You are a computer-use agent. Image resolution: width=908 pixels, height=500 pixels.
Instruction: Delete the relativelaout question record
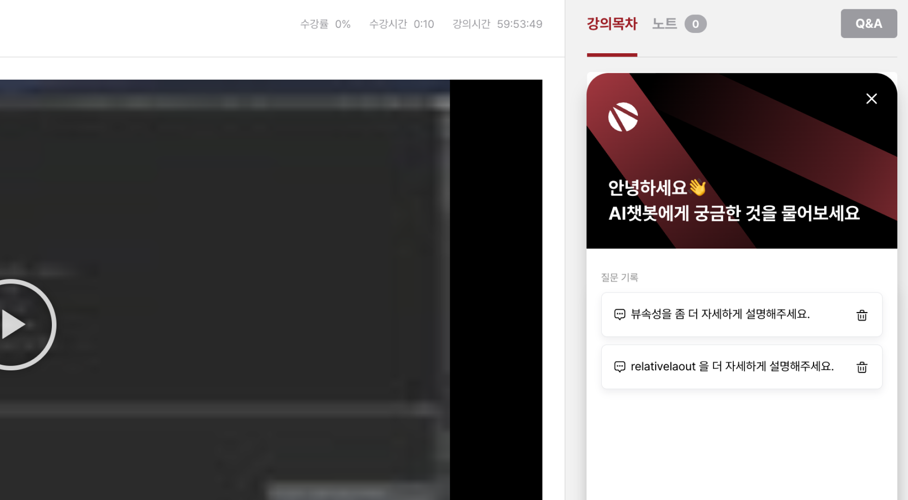862,367
